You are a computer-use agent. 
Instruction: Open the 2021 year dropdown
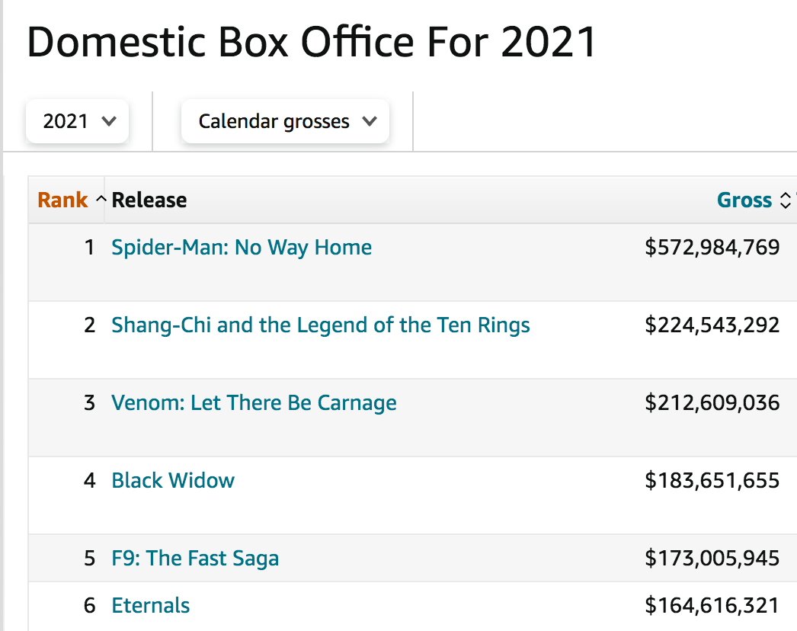77,121
